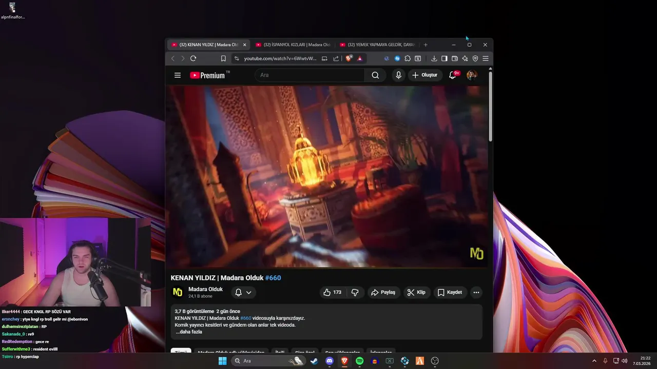Image resolution: width=657 pixels, height=369 pixels.
Task: View site information icon in address bar
Action: tap(237, 58)
